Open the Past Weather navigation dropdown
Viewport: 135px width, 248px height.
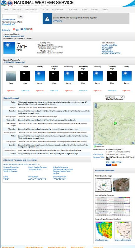32,10
